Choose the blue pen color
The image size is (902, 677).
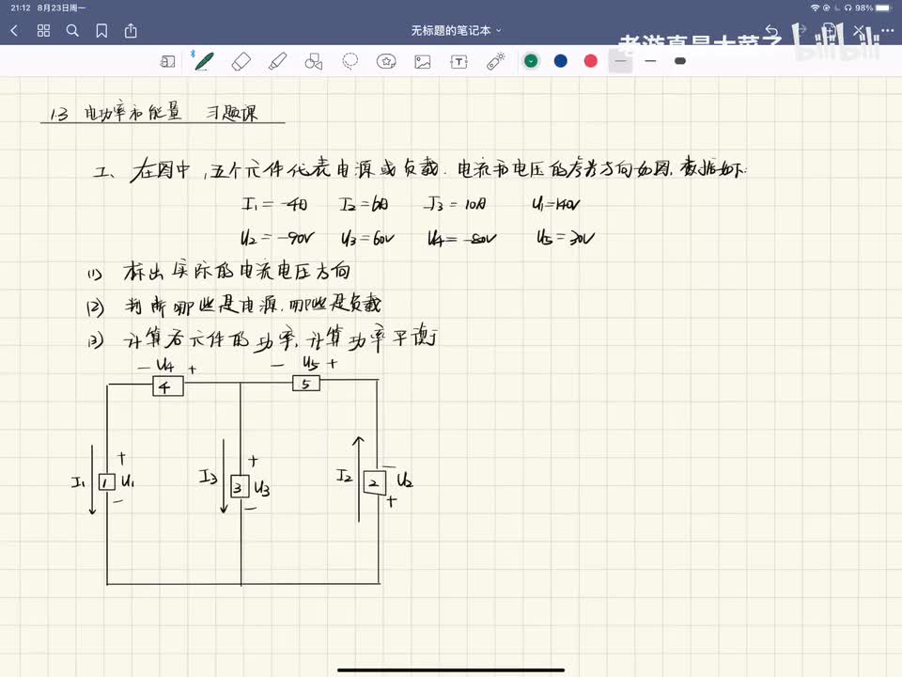[561, 61]
